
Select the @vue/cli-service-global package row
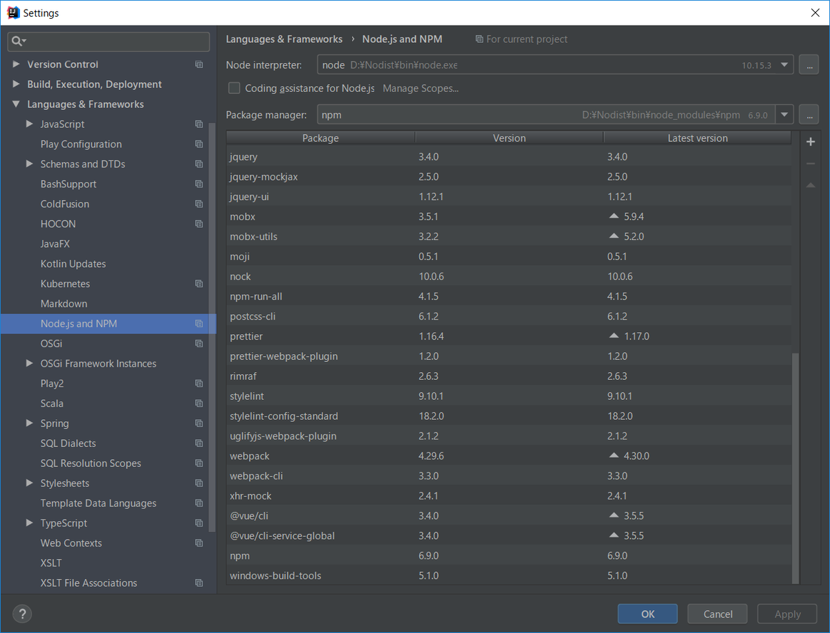coord(509,536)
